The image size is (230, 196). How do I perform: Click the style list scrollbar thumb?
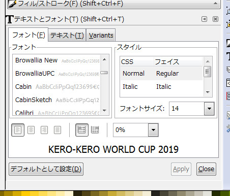pyautogui.click(x=207, y=72)
